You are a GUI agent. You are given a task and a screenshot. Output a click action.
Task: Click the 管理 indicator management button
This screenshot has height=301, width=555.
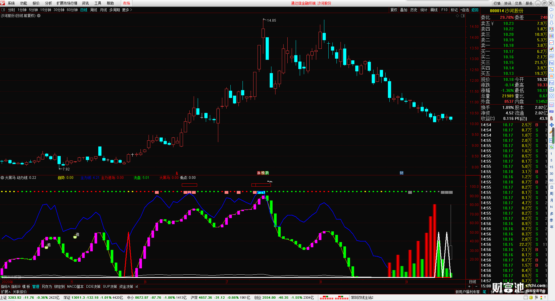36,287
